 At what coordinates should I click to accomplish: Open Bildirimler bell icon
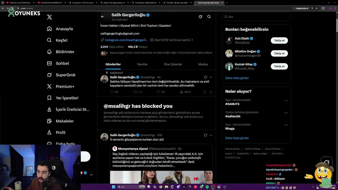coord(49,52)
